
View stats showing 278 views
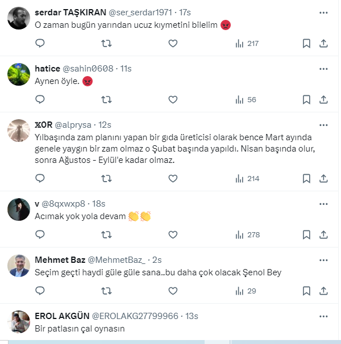[x=247, y=234]
